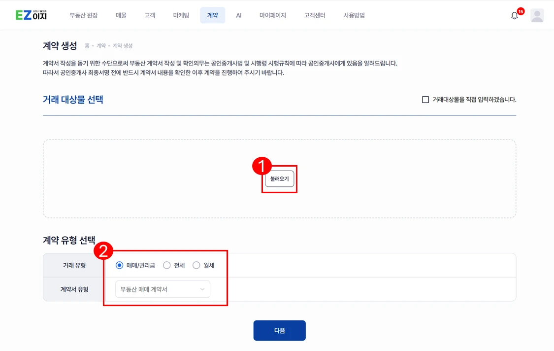This screenshot has height=351, width=554.
Task: Open the notification bell icon
Action: pos(514,16)
